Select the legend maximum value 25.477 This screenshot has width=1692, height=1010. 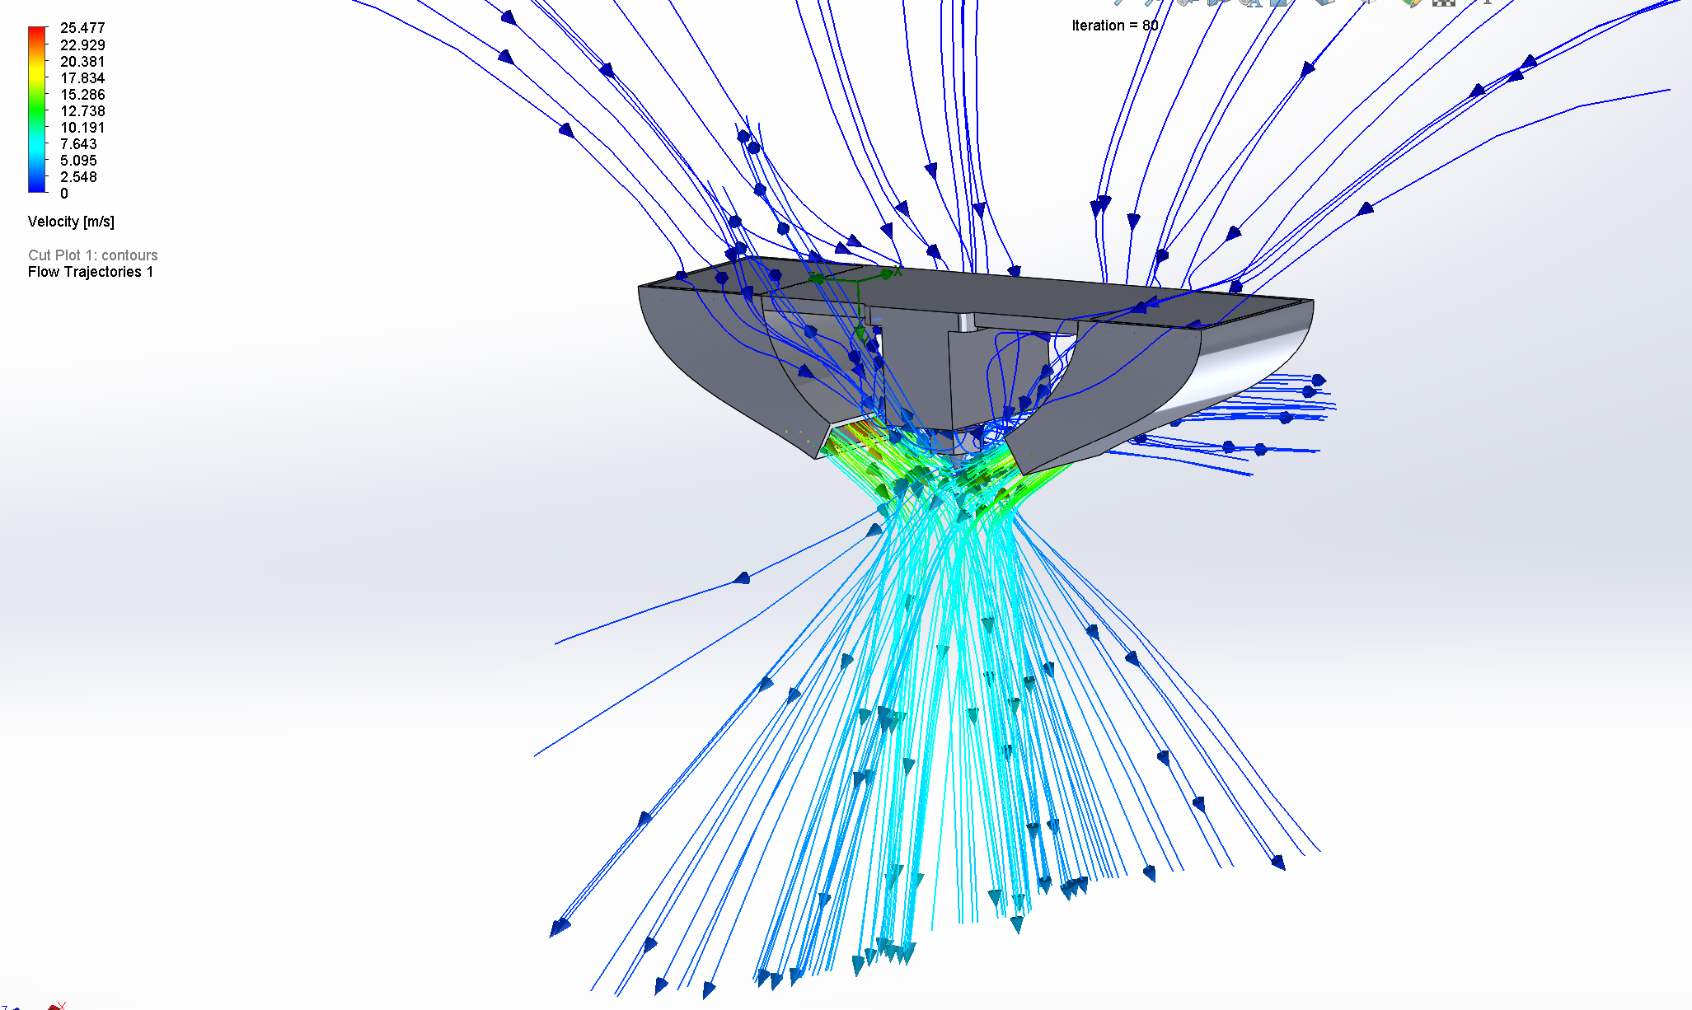(x=82, y=28)
